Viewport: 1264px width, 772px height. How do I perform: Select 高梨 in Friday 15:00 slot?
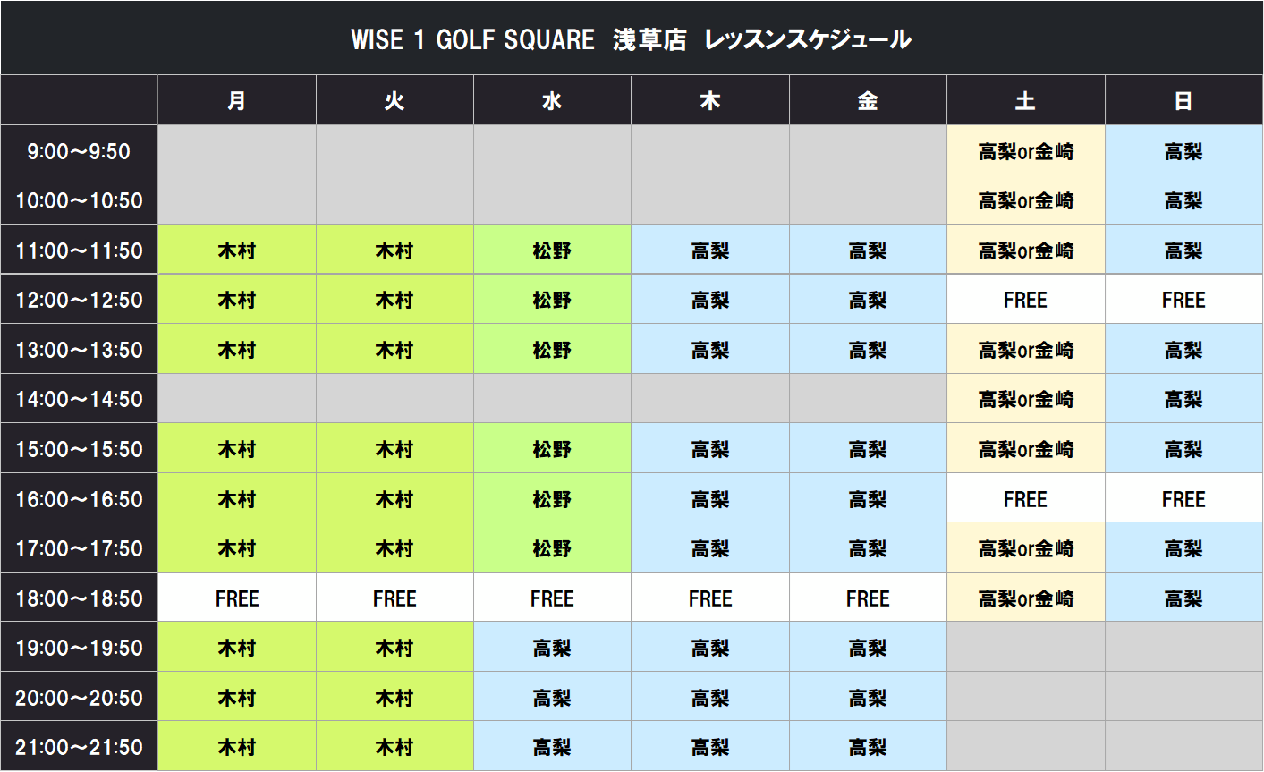point(868,448)
